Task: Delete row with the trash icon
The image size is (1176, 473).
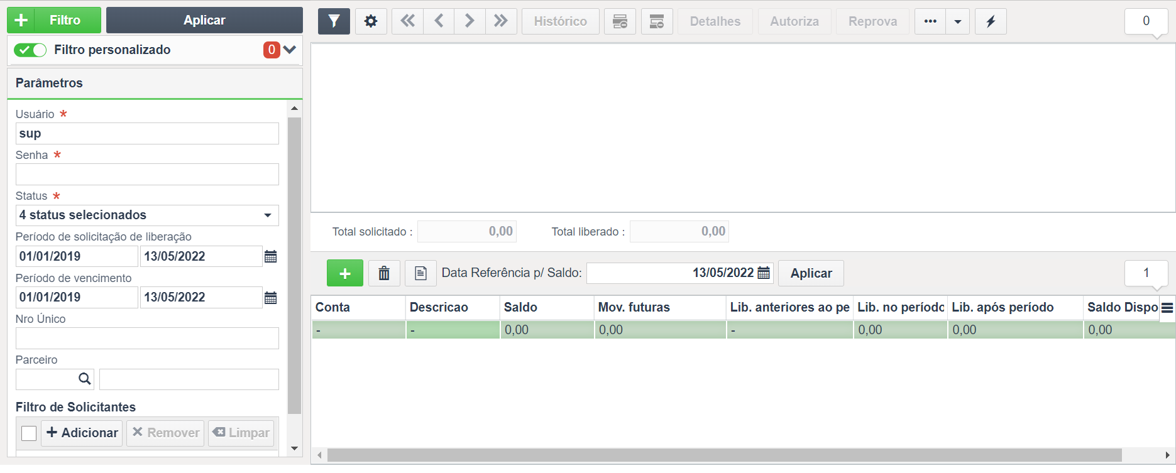Action: (384, 273)
